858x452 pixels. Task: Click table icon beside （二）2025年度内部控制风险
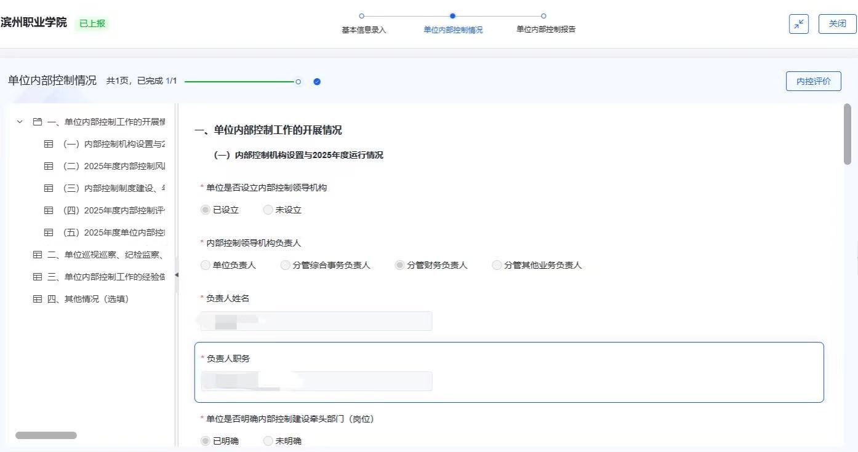(x=49, y=166)
